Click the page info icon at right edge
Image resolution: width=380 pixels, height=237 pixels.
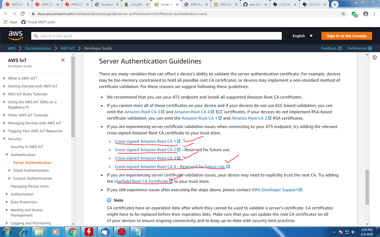click(375, 57)
